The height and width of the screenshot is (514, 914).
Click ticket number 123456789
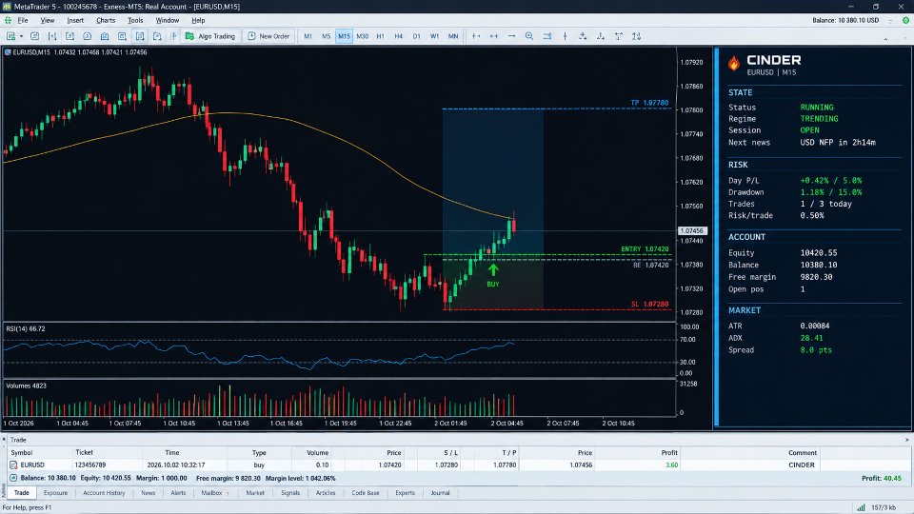coord(90,465)
